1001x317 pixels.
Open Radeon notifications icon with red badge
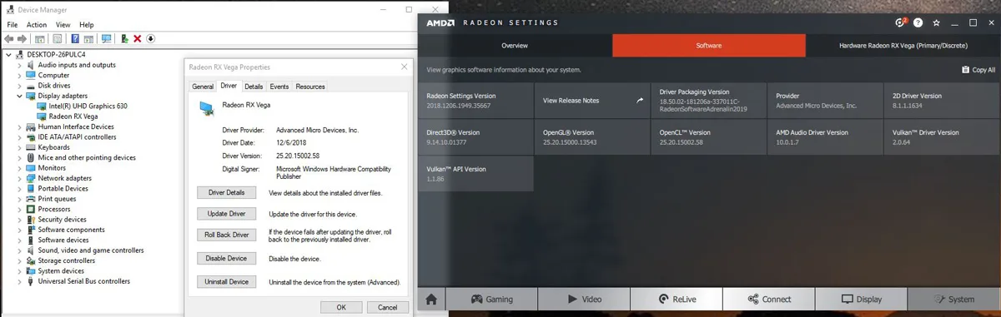click(x=901, y=22)
